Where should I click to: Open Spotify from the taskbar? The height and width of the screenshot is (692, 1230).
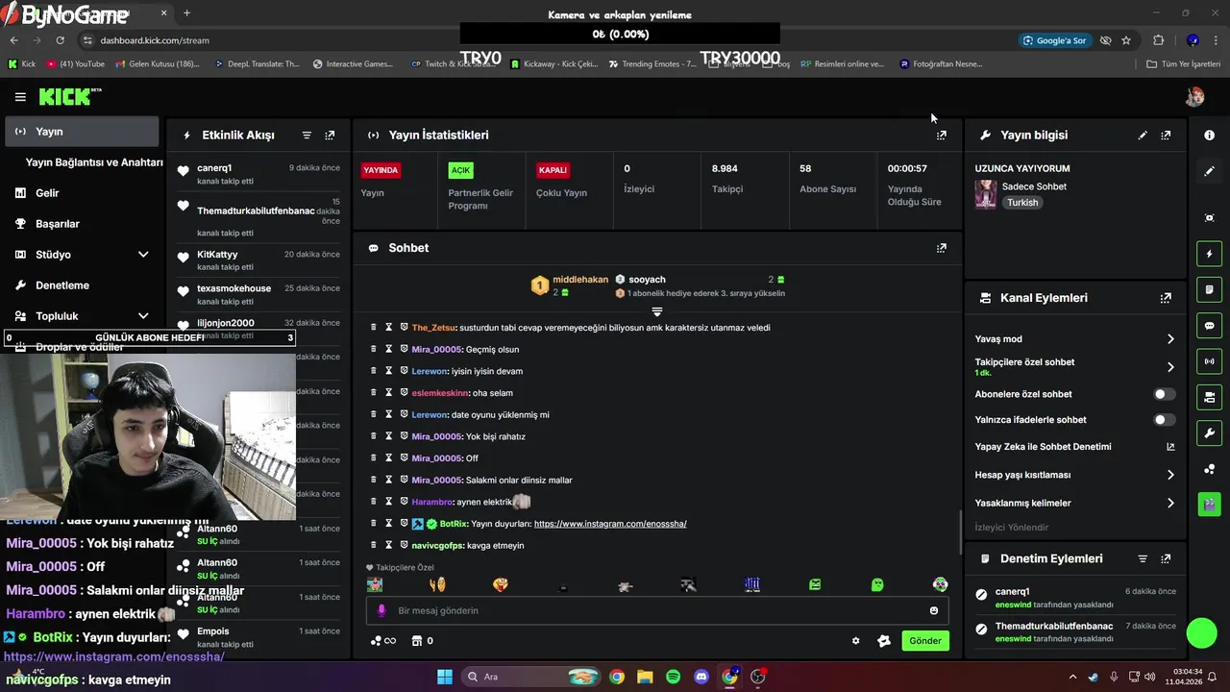coord(673,677)
